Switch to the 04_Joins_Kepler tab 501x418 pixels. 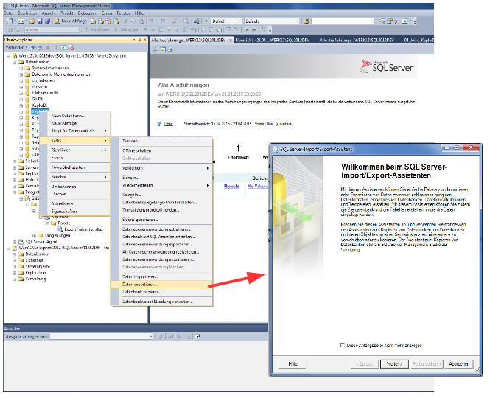pyautogui.click(x=418, y=40)
